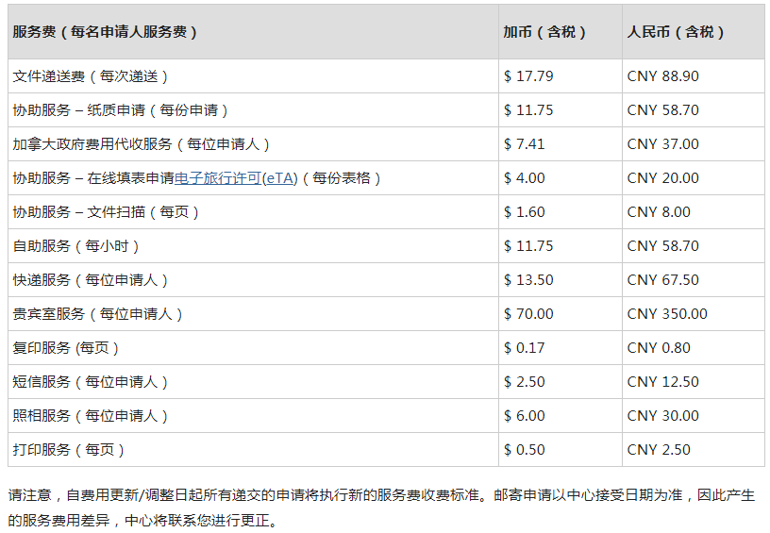770x533 pixels.
Task: Click the $ 17.79 price cell
Action: tap(528, 76)
